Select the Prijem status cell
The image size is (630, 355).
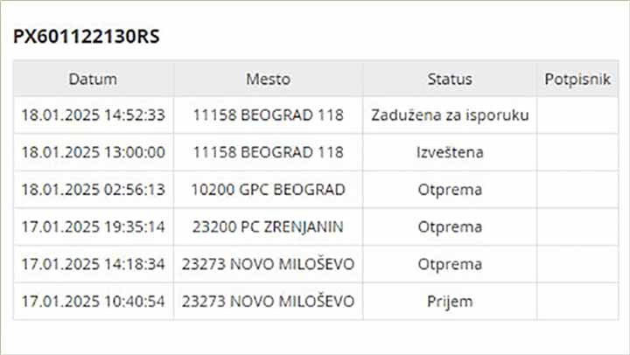450,302
